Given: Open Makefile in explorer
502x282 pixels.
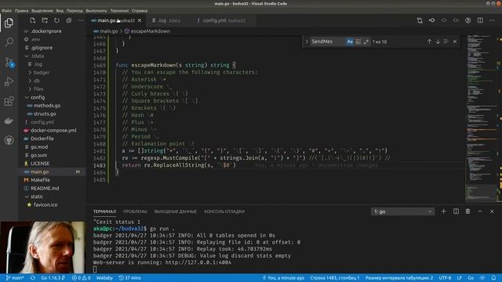Looking at the screenshot, I should pos(40,180).
